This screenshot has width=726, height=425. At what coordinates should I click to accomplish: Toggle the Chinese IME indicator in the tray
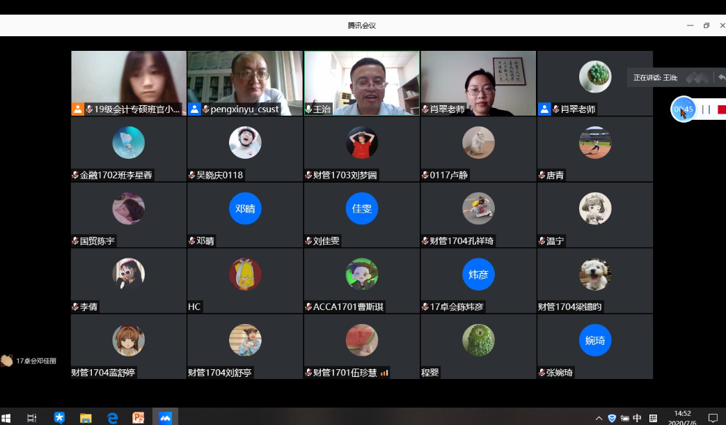637,418
